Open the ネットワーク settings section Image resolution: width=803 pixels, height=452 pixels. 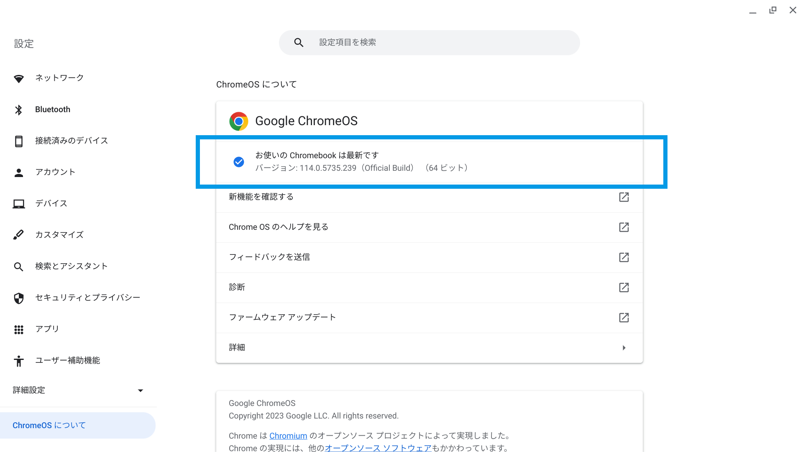tap(78, 78)
